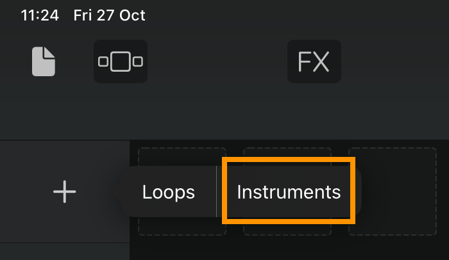Tap the plus add-track icon
The image size is (449, 260).
(x=64, y=191)
